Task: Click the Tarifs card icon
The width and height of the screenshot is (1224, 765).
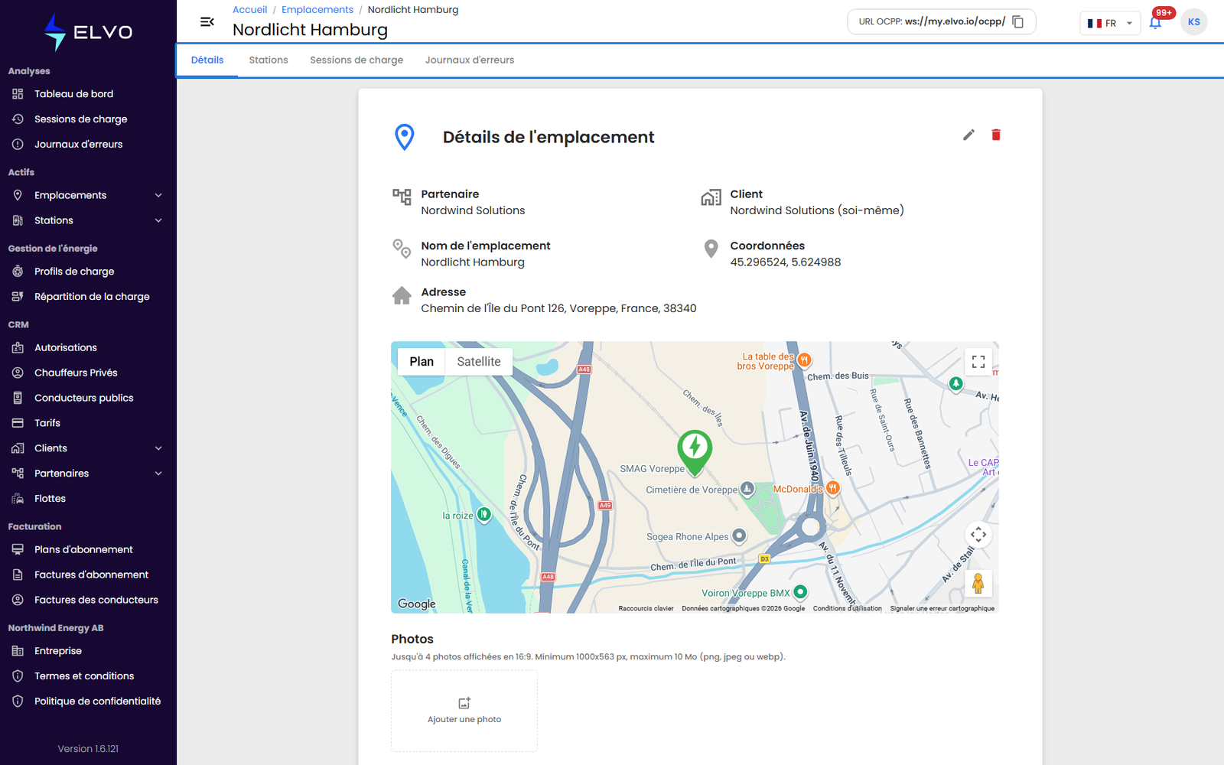Action: coord(18,423)
